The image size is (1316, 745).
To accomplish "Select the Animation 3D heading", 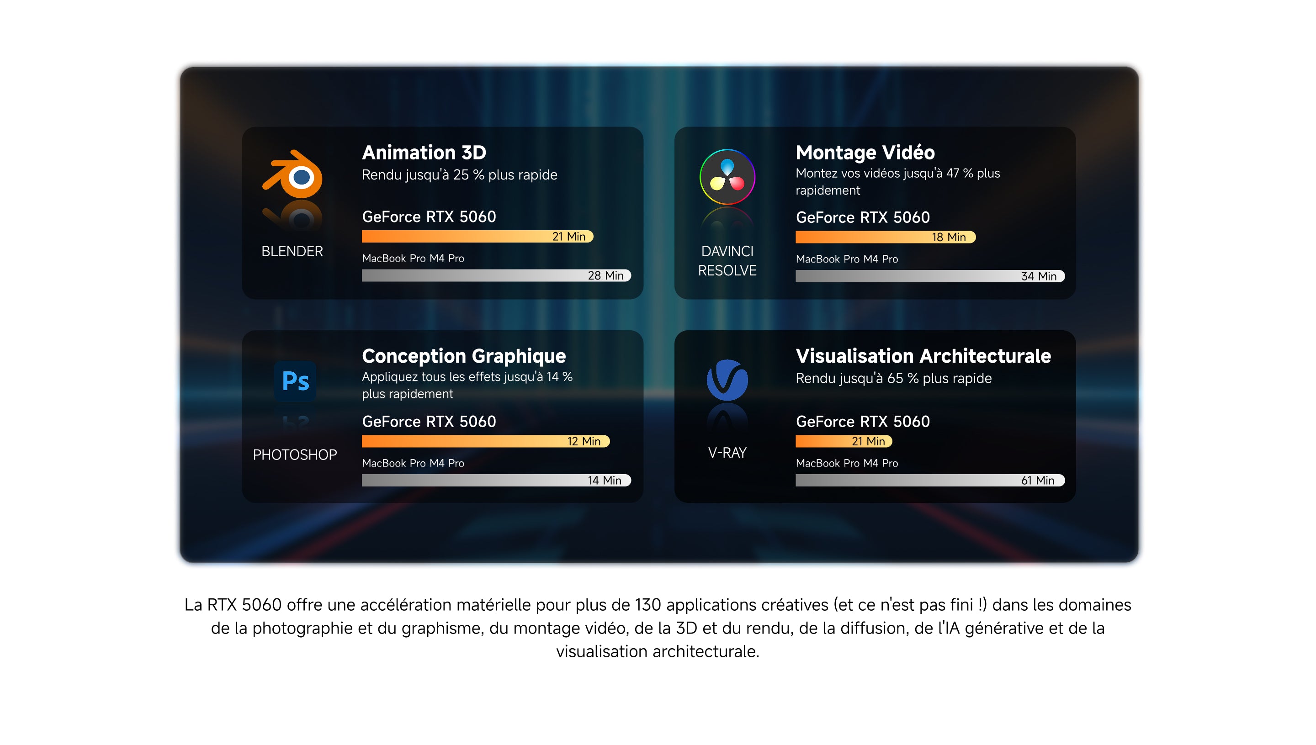I will [424, 153].
